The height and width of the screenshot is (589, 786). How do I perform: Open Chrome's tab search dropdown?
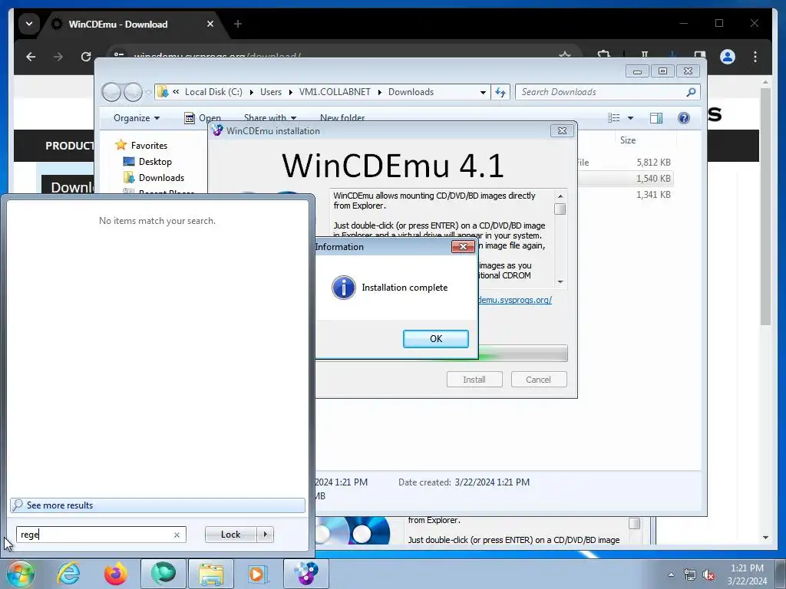29,24
